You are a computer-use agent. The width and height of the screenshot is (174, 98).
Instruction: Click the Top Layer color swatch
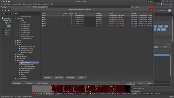coord(44,94)
